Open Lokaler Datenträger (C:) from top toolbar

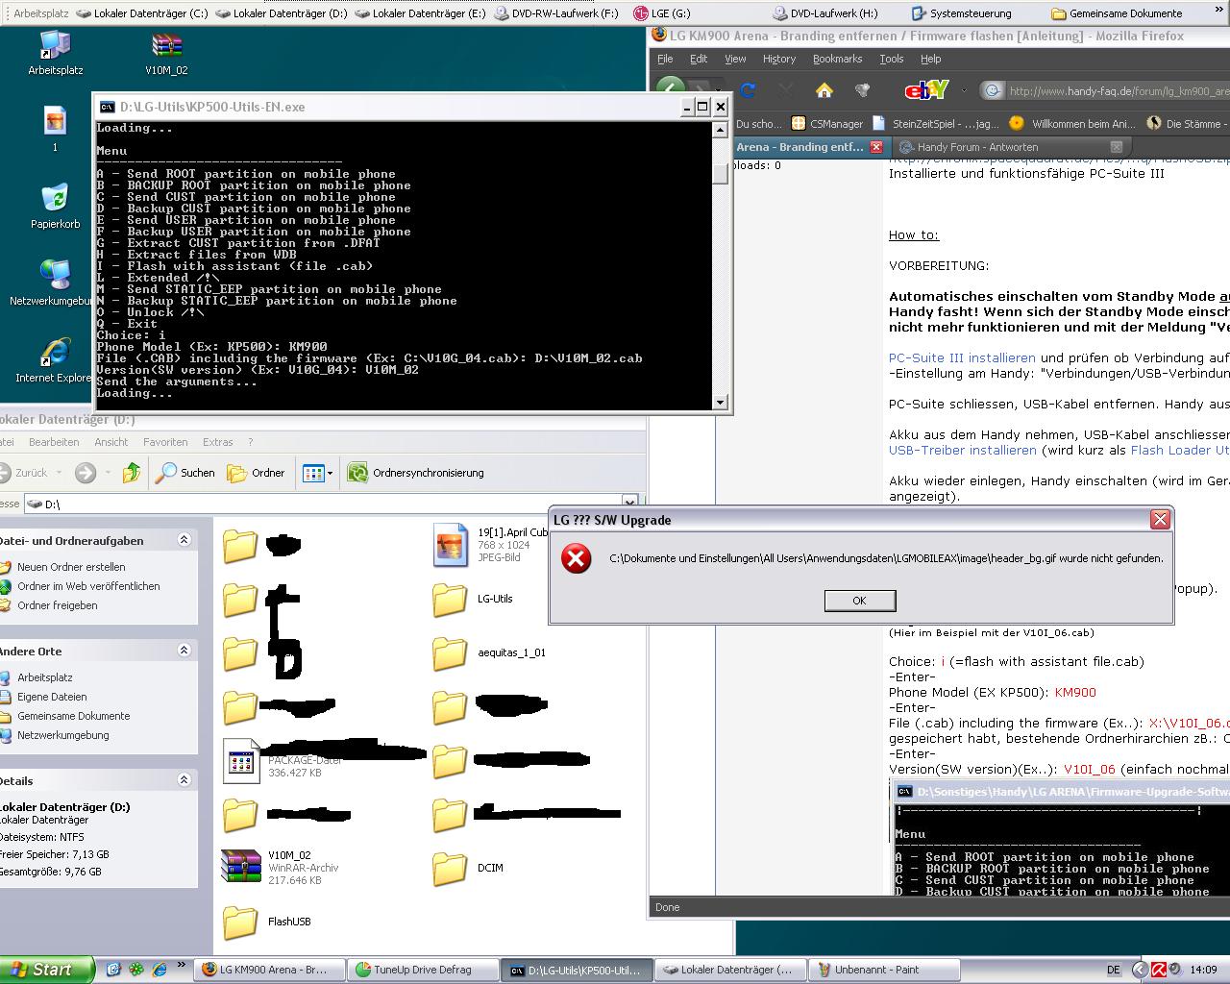(x=141, y=13)
